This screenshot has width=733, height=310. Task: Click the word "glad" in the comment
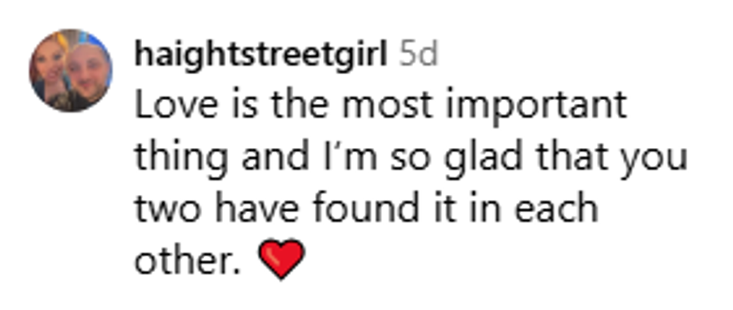pyautogui.click(x=470, y=158)
